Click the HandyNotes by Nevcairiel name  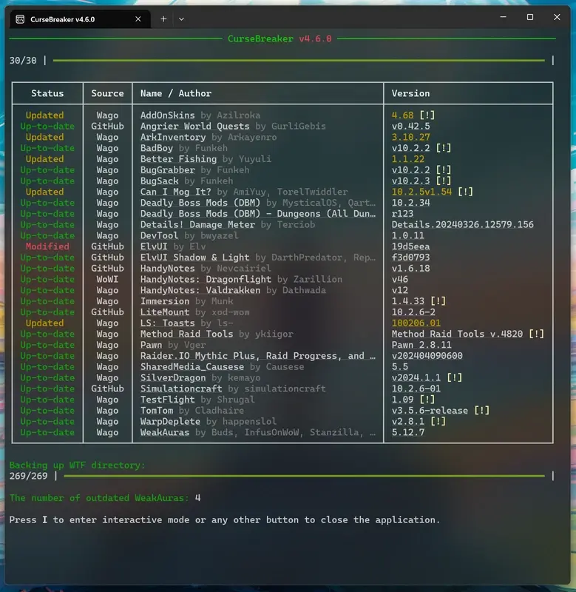click(x=168, y=269)
